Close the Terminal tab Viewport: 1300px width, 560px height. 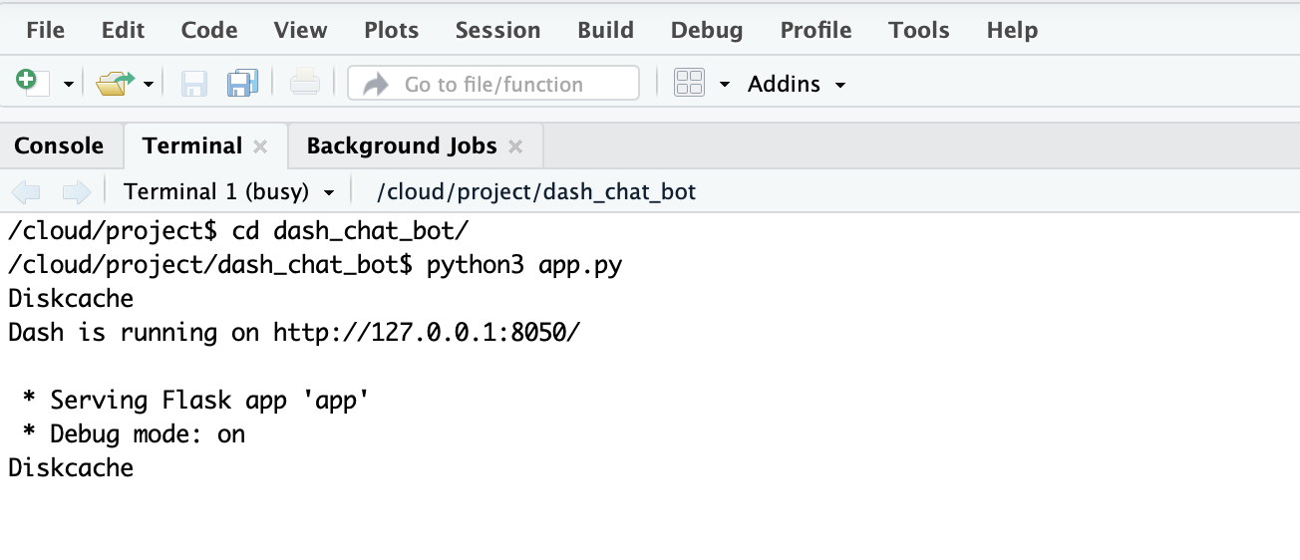tap(260, 146)
